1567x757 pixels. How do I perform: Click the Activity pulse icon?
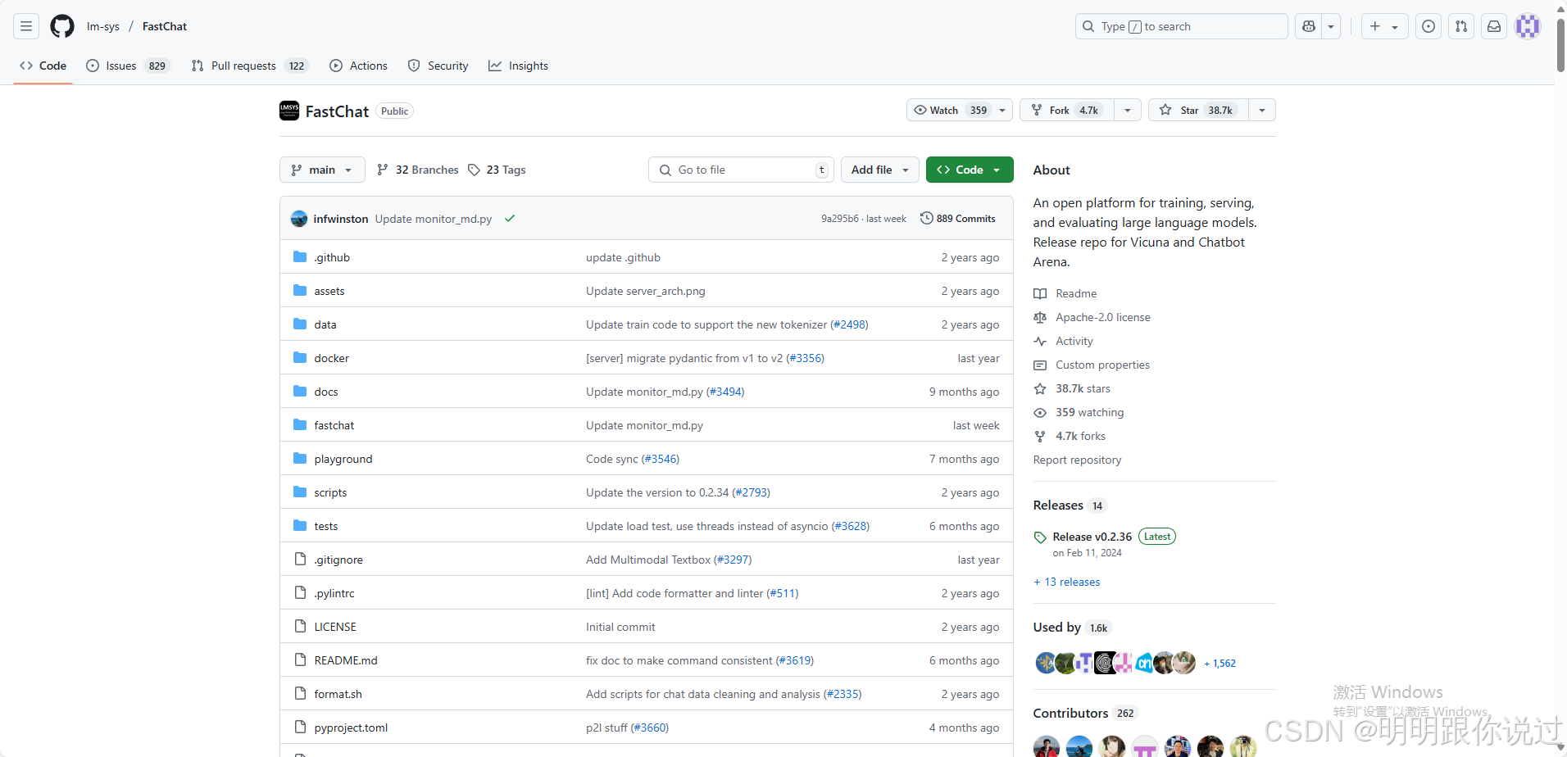(1040, 341)
